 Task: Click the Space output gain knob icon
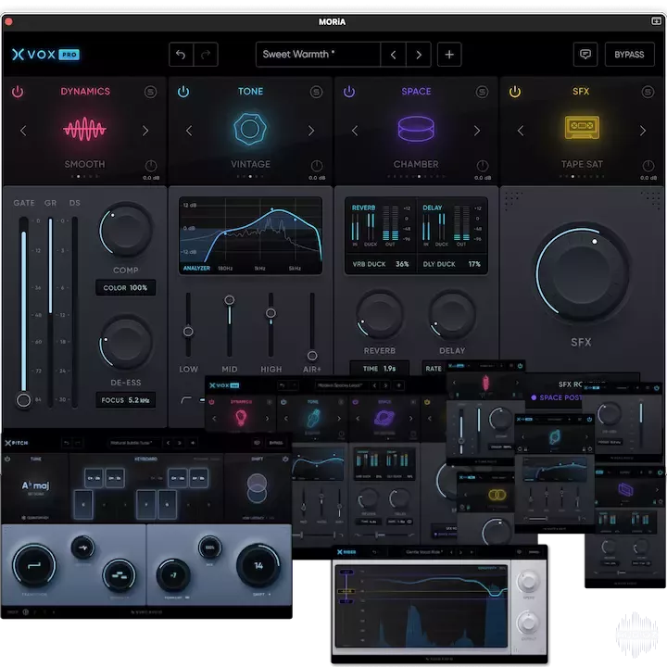pos(483,166)
